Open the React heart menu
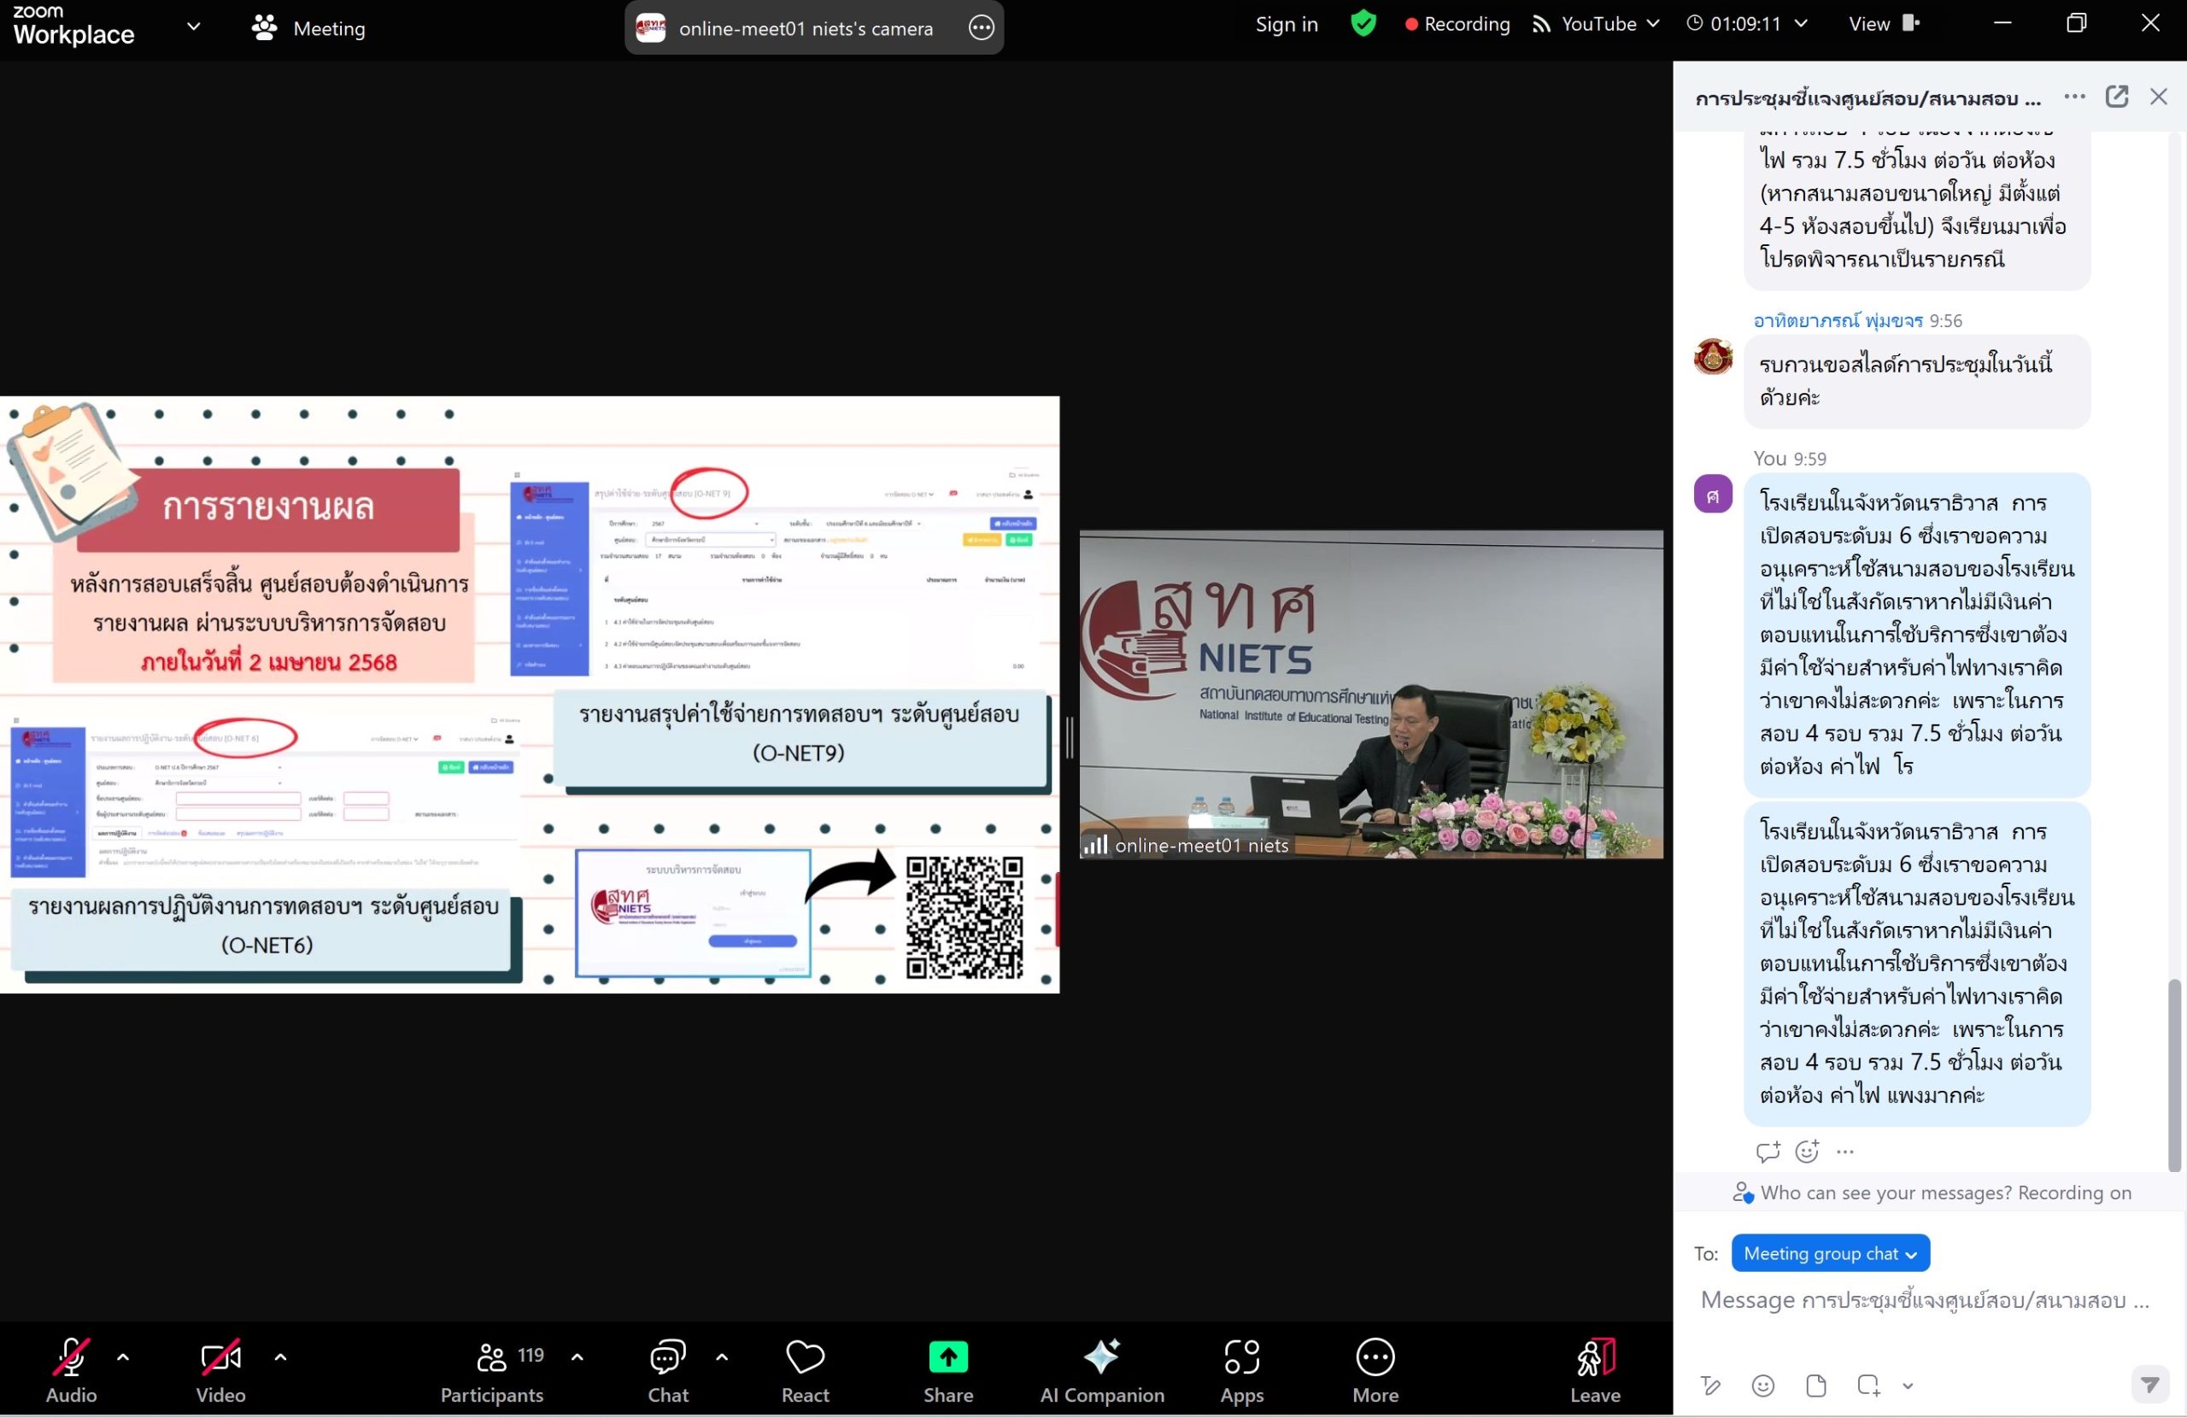This screenshot has height=1418, width=2187. (x=805, y=1370)
